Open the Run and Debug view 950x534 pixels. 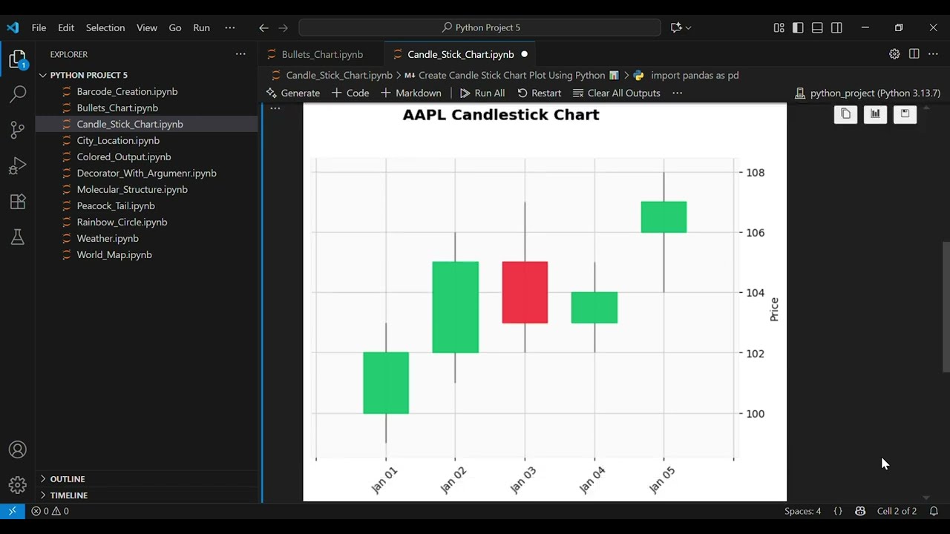click(x=18, y=165)
